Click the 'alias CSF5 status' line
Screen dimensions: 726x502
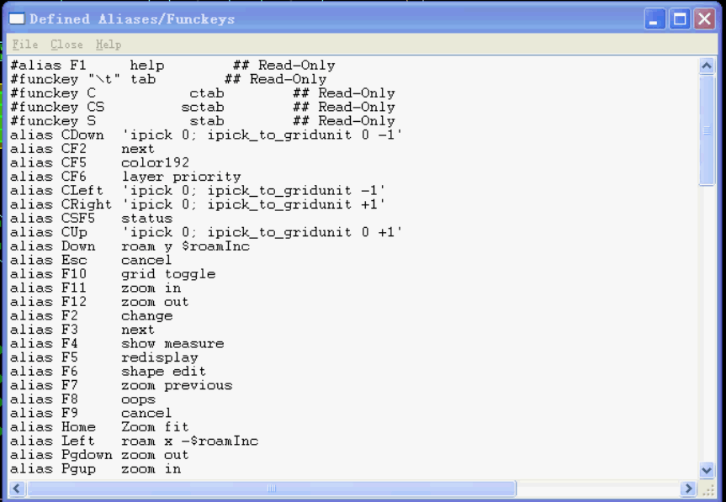[x=91, y=218]
